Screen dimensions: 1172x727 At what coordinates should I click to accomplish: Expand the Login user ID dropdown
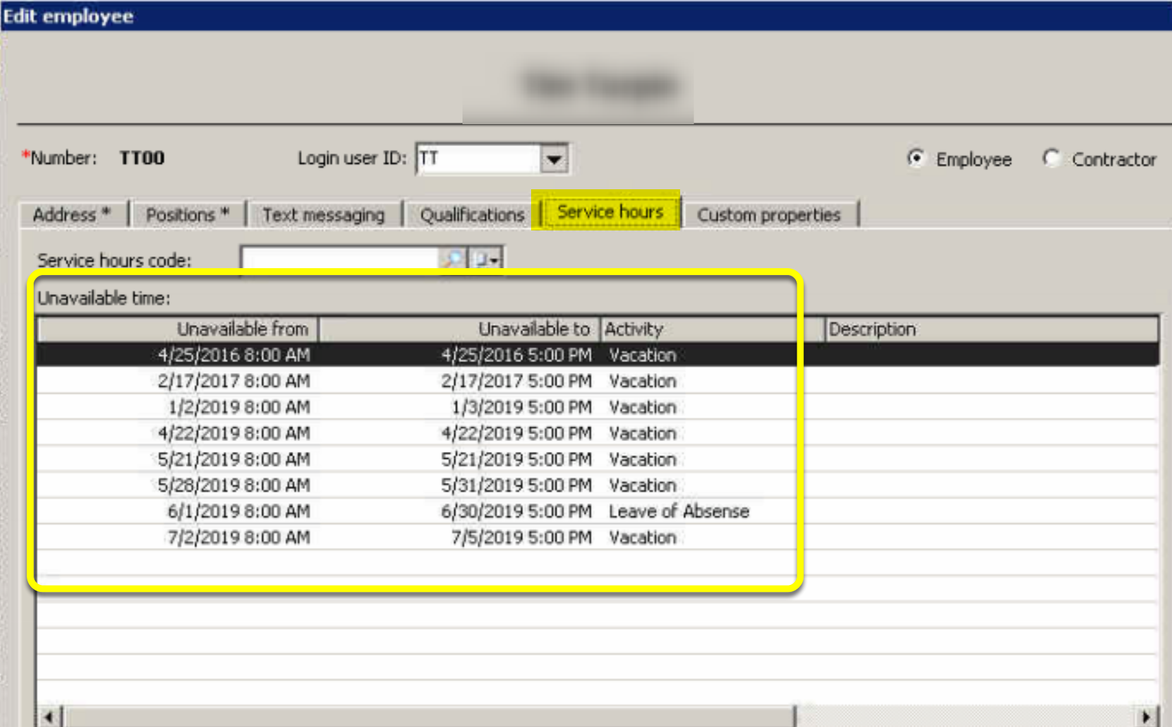pos(554,159)
